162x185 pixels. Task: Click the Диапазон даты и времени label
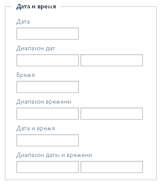tap(54, 155)
